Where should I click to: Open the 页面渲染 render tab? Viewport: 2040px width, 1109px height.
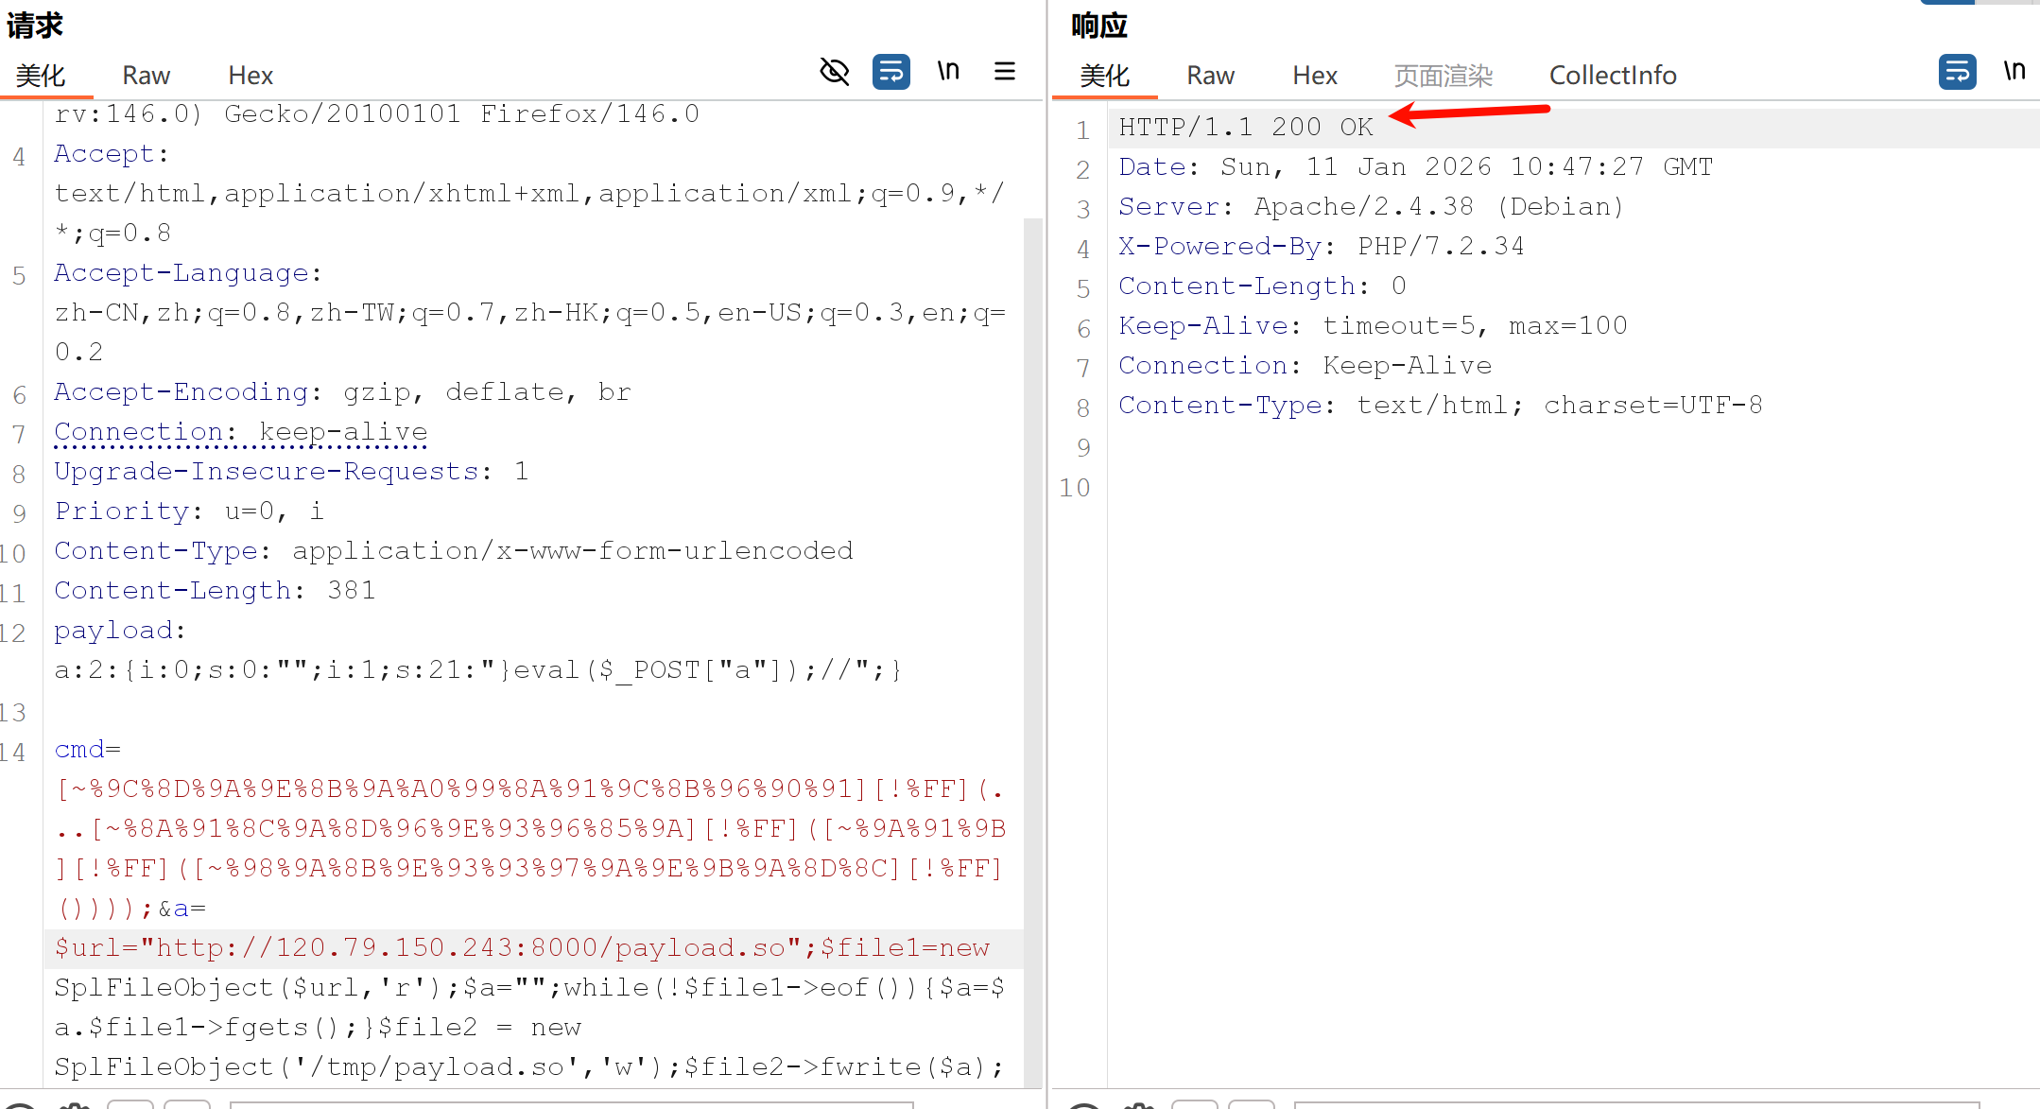tap(1443, 76)
